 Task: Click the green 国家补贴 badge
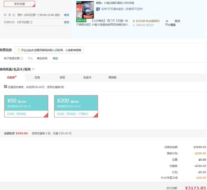[81, 21]
